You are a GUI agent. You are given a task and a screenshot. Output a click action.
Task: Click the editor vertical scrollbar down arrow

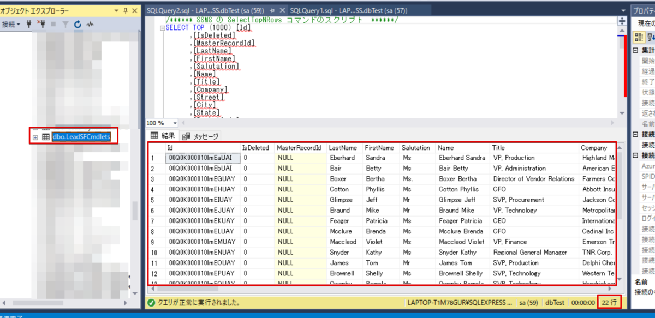pos(622,113)
